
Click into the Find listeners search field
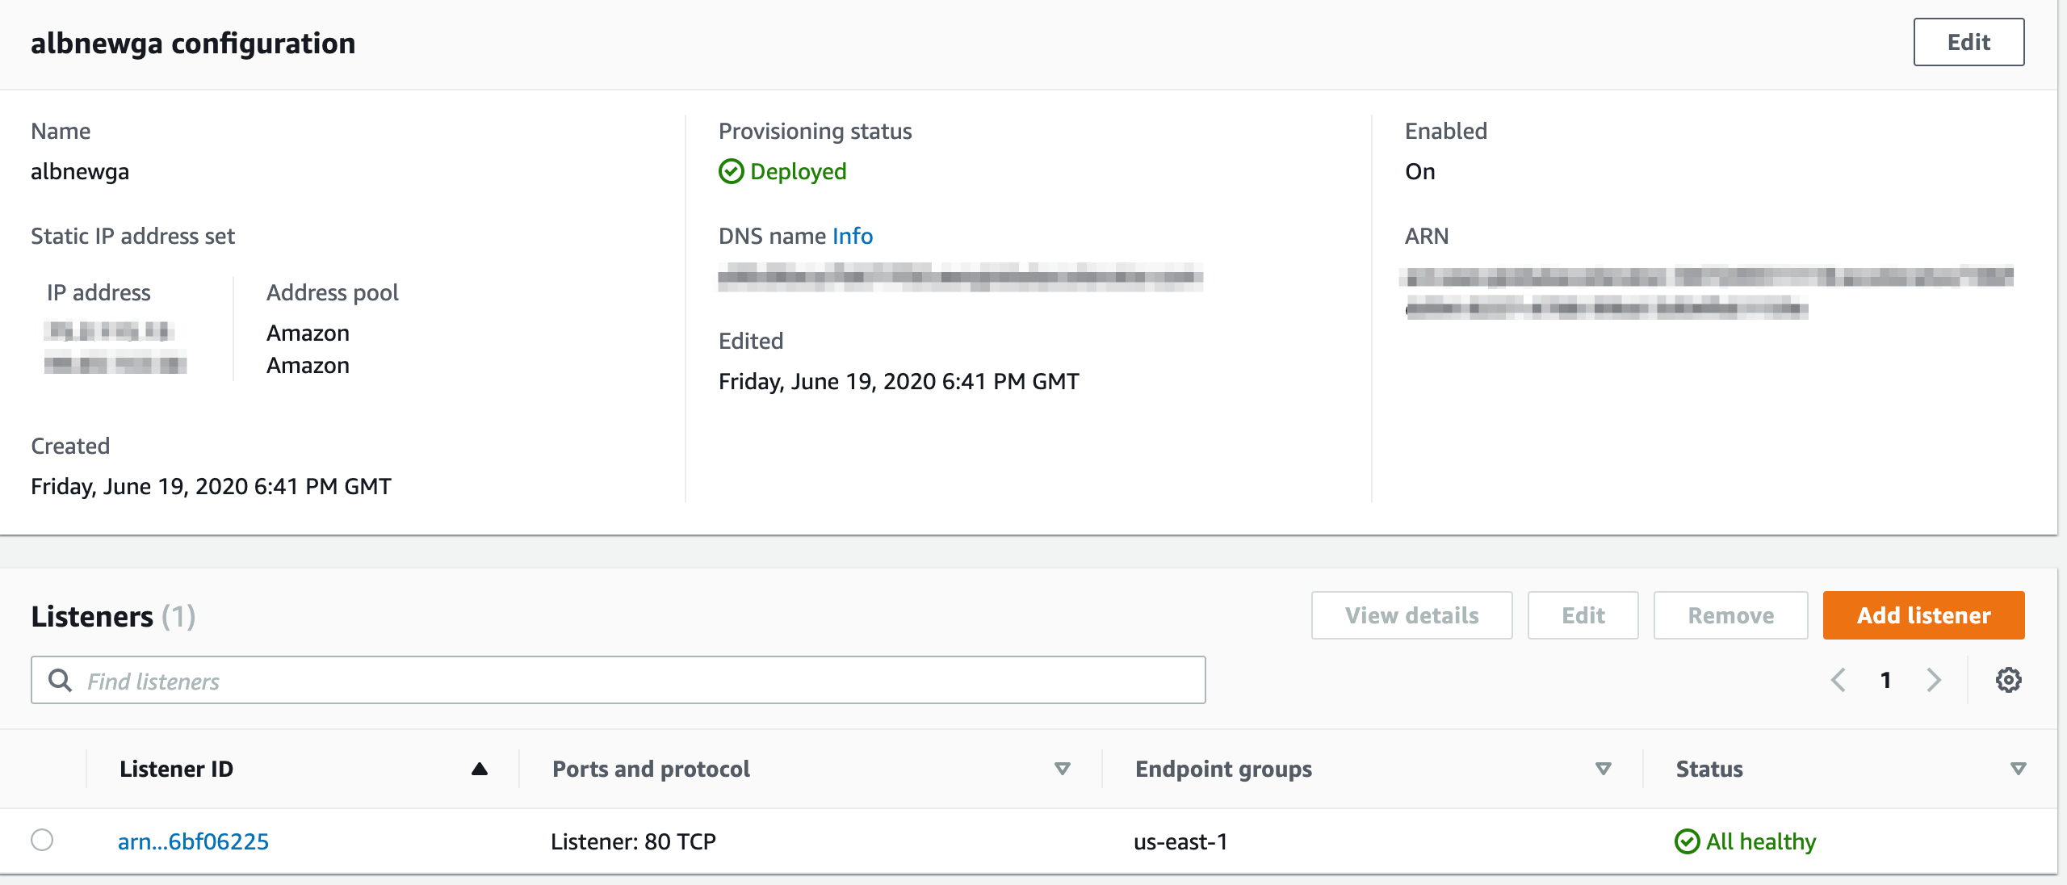630,680
